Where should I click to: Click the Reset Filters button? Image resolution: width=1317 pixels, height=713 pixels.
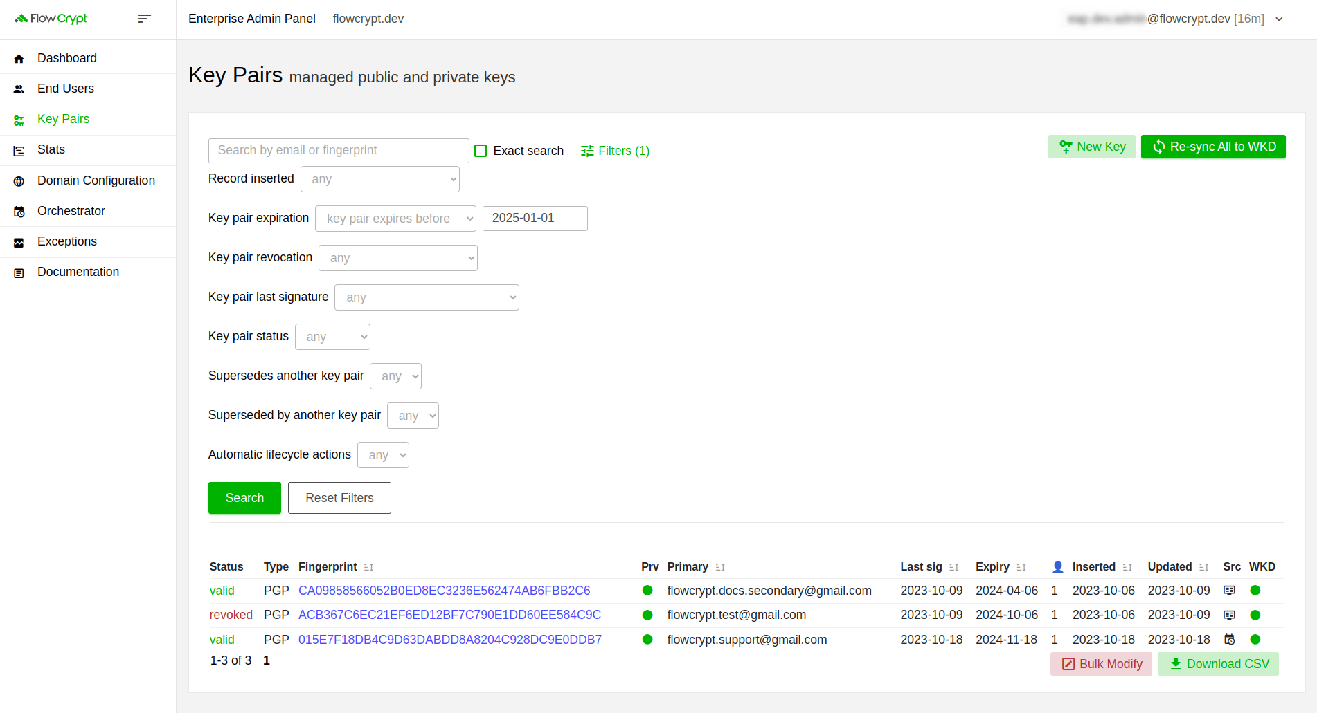pos(339,498)
